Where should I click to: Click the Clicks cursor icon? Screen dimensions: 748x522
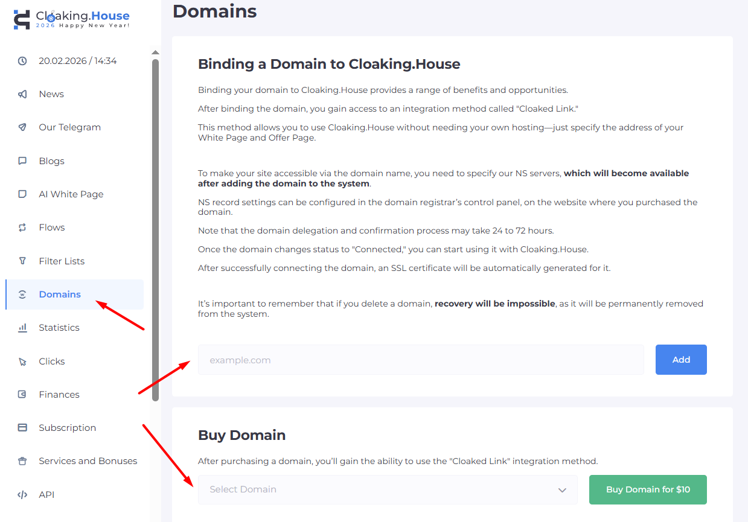click(x=22, y=361)
